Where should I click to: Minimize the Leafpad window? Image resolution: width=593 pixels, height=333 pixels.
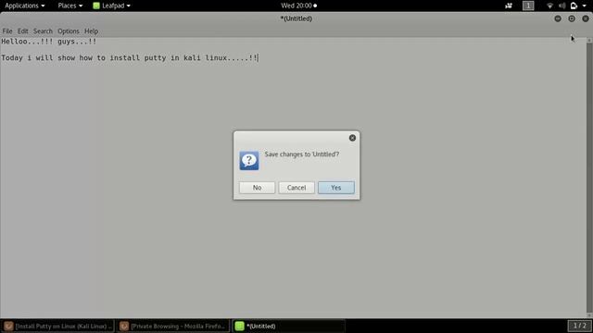click(558, 18)
